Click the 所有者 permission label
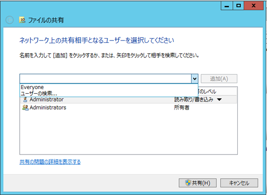This screenshot has height=195, width=267. point(181,107)
